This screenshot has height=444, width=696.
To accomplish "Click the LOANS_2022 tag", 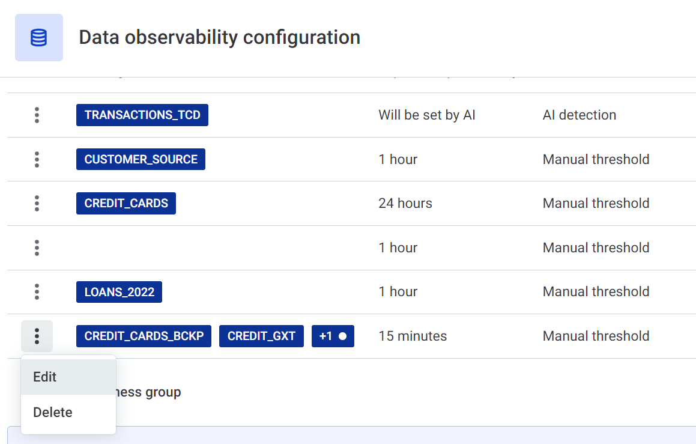I will tap(119, 292).
